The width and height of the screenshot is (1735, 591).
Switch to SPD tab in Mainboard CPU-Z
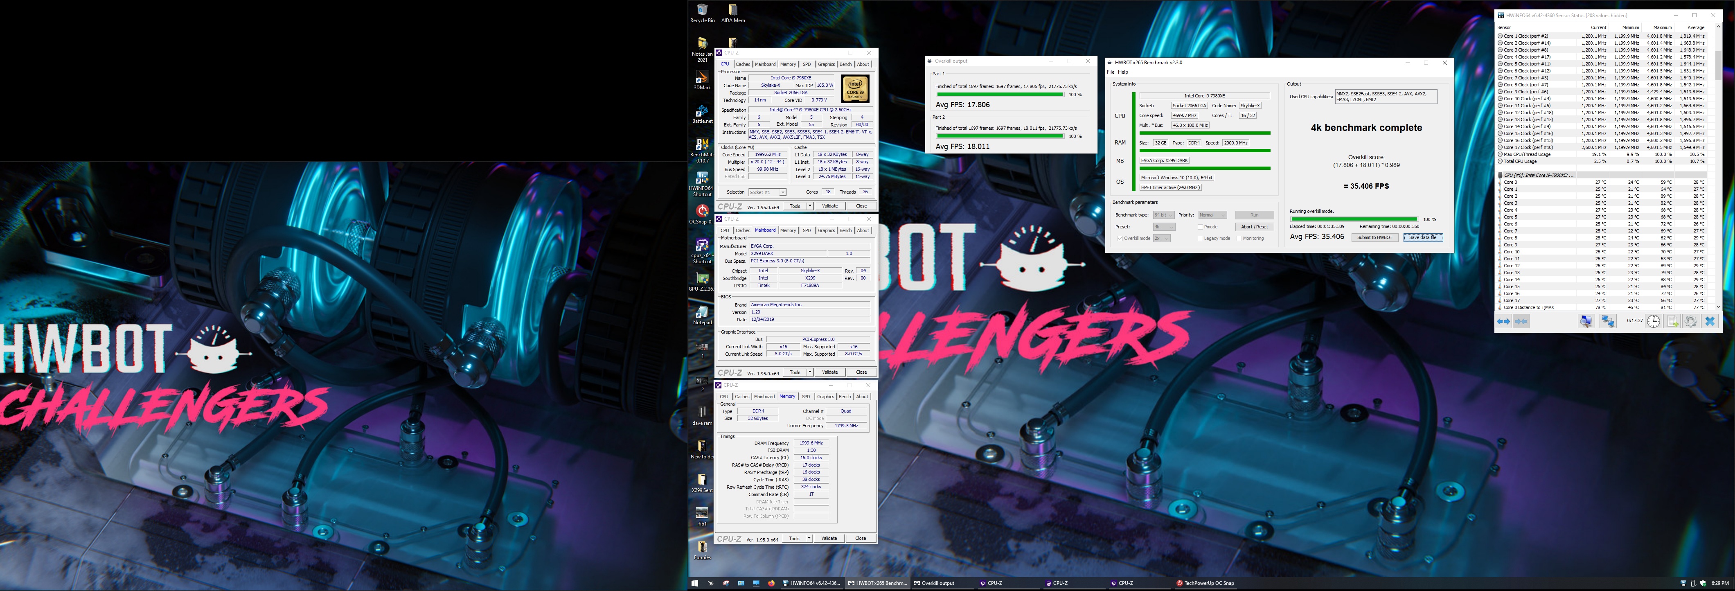point(806,230)
